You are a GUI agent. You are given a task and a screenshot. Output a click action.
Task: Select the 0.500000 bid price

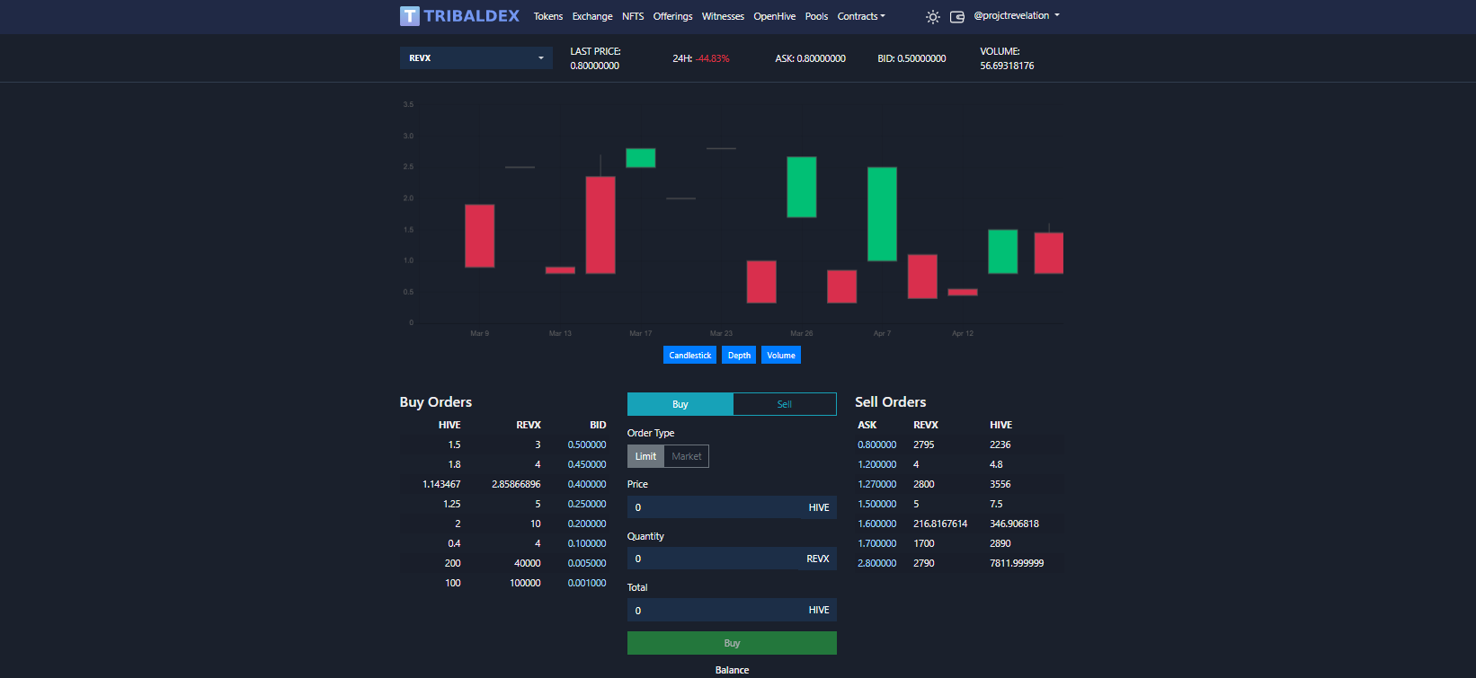pyautogui.click(x=587, y=445)
